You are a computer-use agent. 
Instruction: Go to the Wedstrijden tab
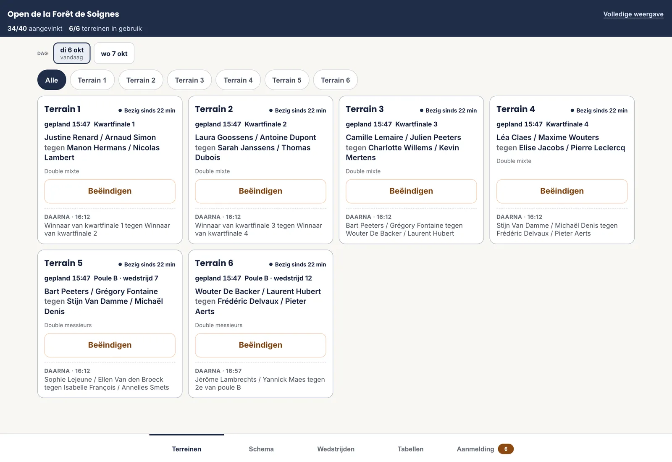(336, 449)
